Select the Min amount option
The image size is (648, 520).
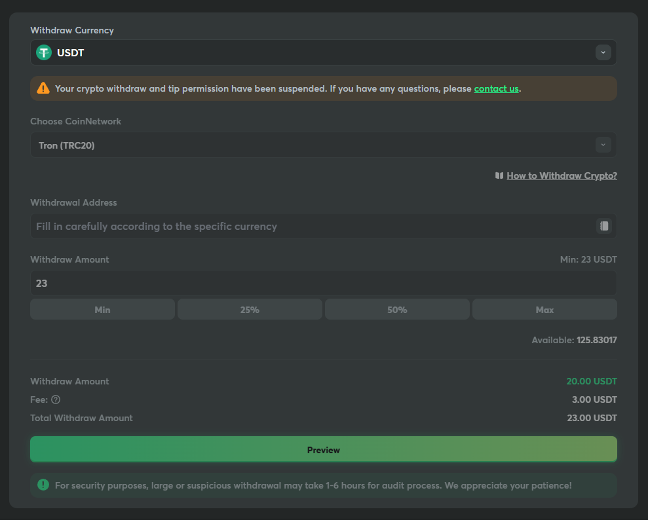click(102, 310)
